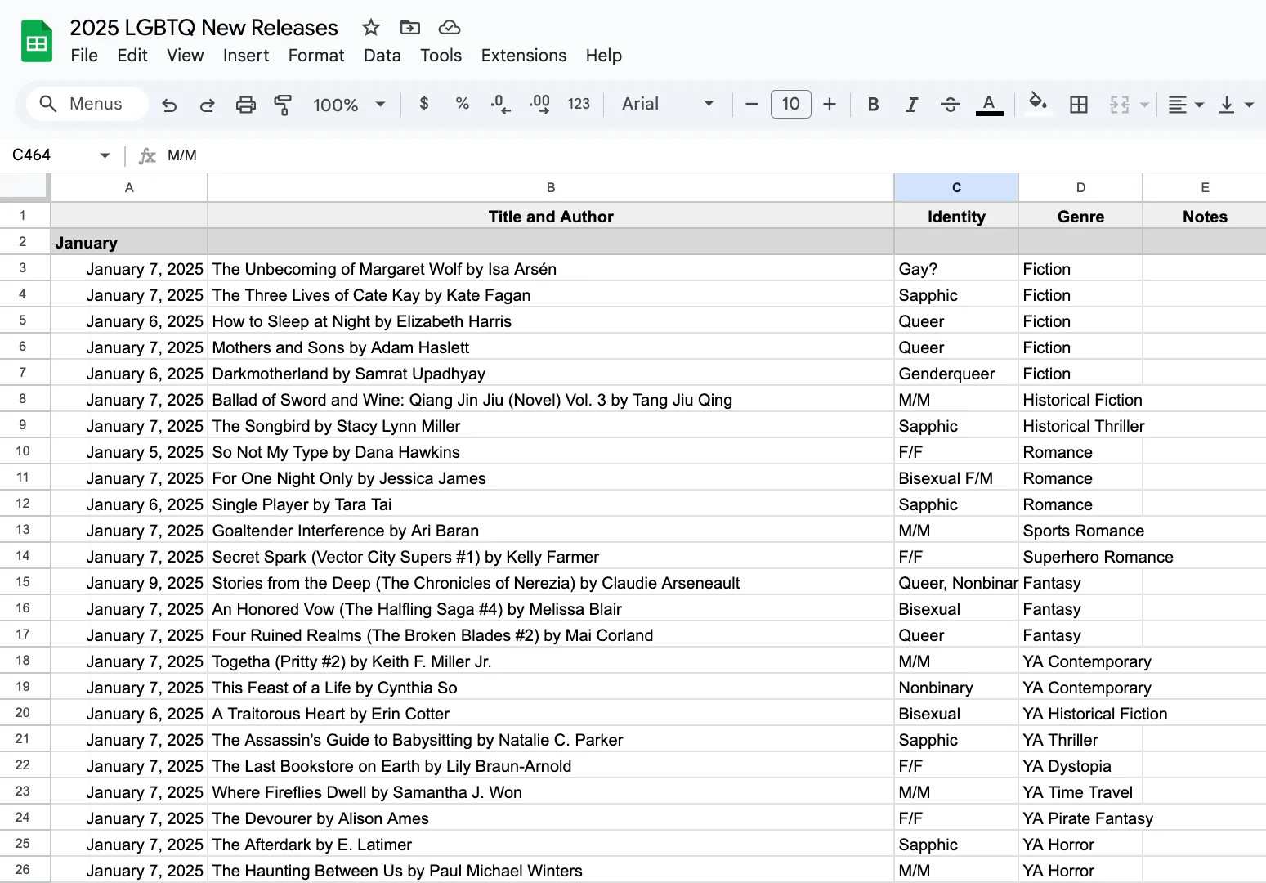Open horizontal align dropdown
Screen dimensions: 1266x883
(1186, 105)
